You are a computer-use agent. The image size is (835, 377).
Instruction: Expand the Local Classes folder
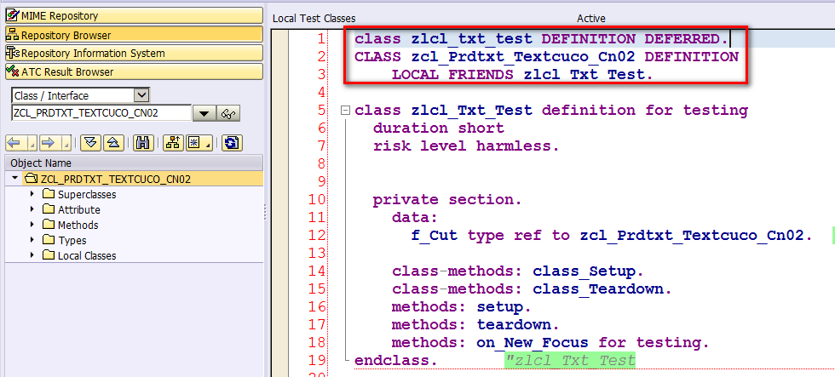click(x=32, y=255)
